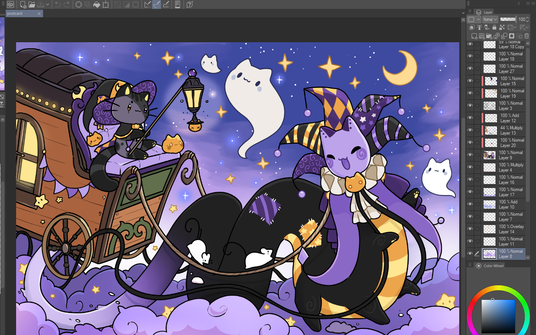Create a new layer folder

click(x=489, y=36)
